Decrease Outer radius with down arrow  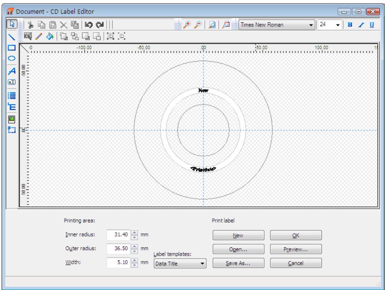point(134,251)
